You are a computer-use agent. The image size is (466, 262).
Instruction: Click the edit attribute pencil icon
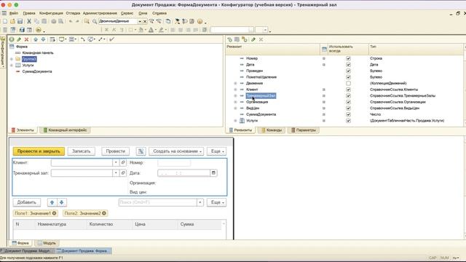(253, 39)
